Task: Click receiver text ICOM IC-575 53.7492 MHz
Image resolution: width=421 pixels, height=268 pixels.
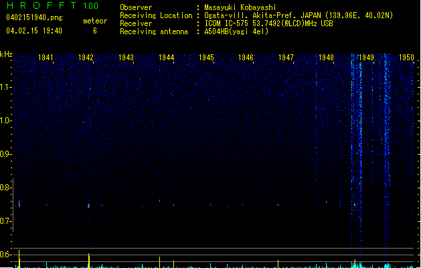Action: pos(268,23)
